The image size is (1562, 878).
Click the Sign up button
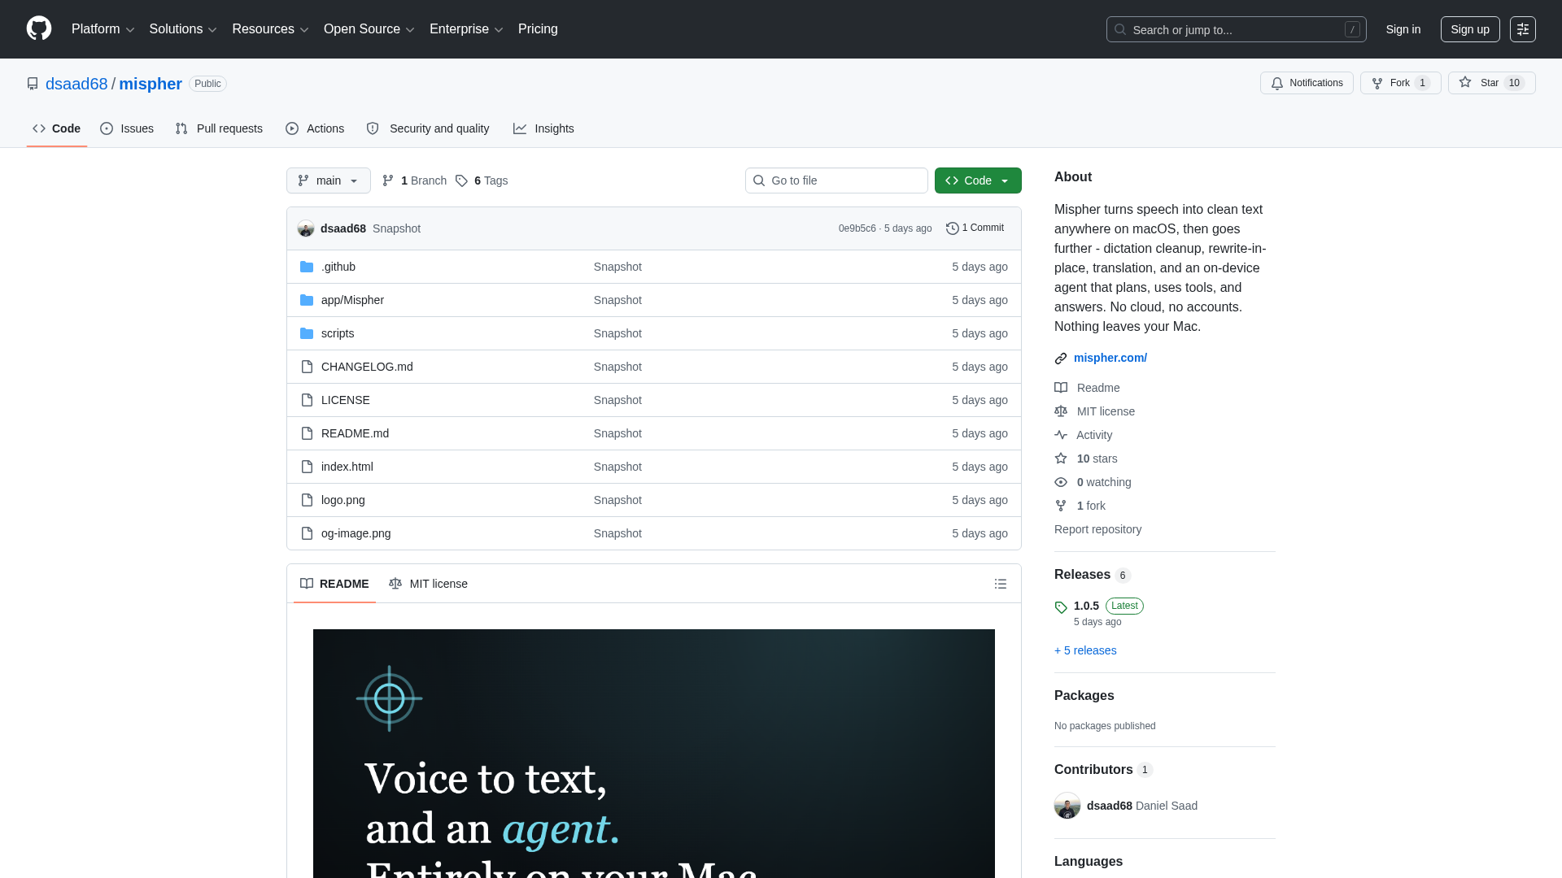tap(1470, 29)
